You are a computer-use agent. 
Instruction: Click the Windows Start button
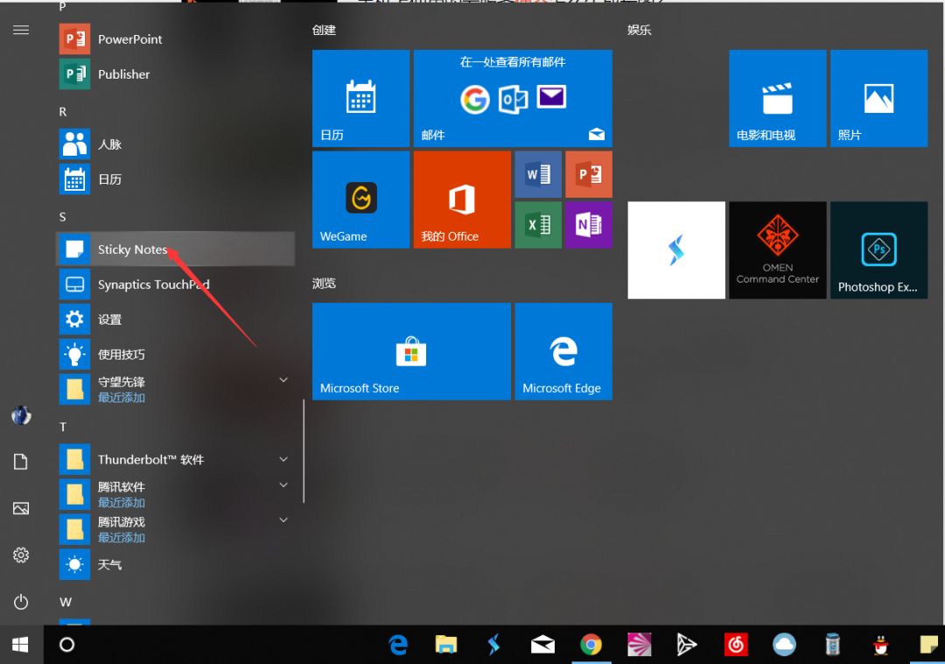20,645
